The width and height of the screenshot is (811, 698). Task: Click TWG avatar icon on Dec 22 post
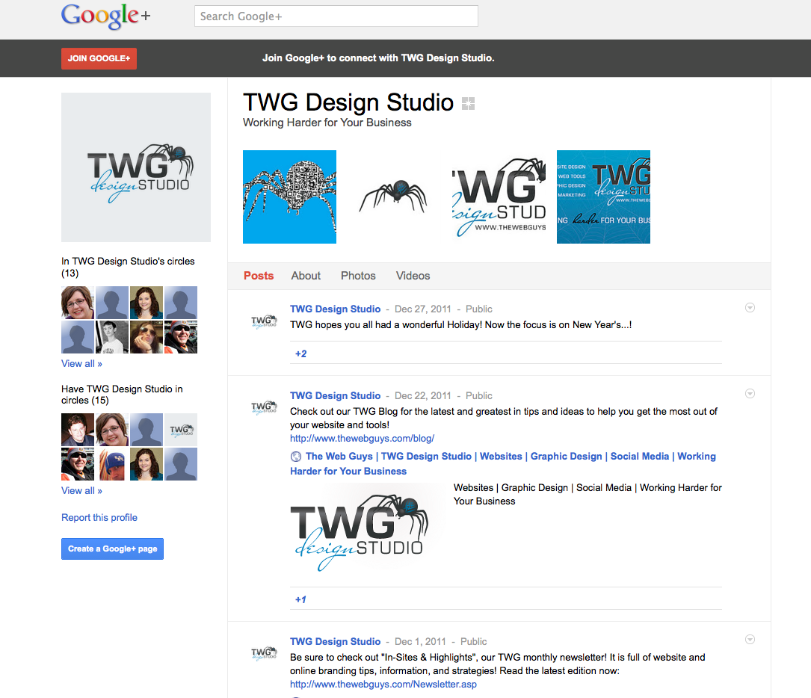point(264,408)
